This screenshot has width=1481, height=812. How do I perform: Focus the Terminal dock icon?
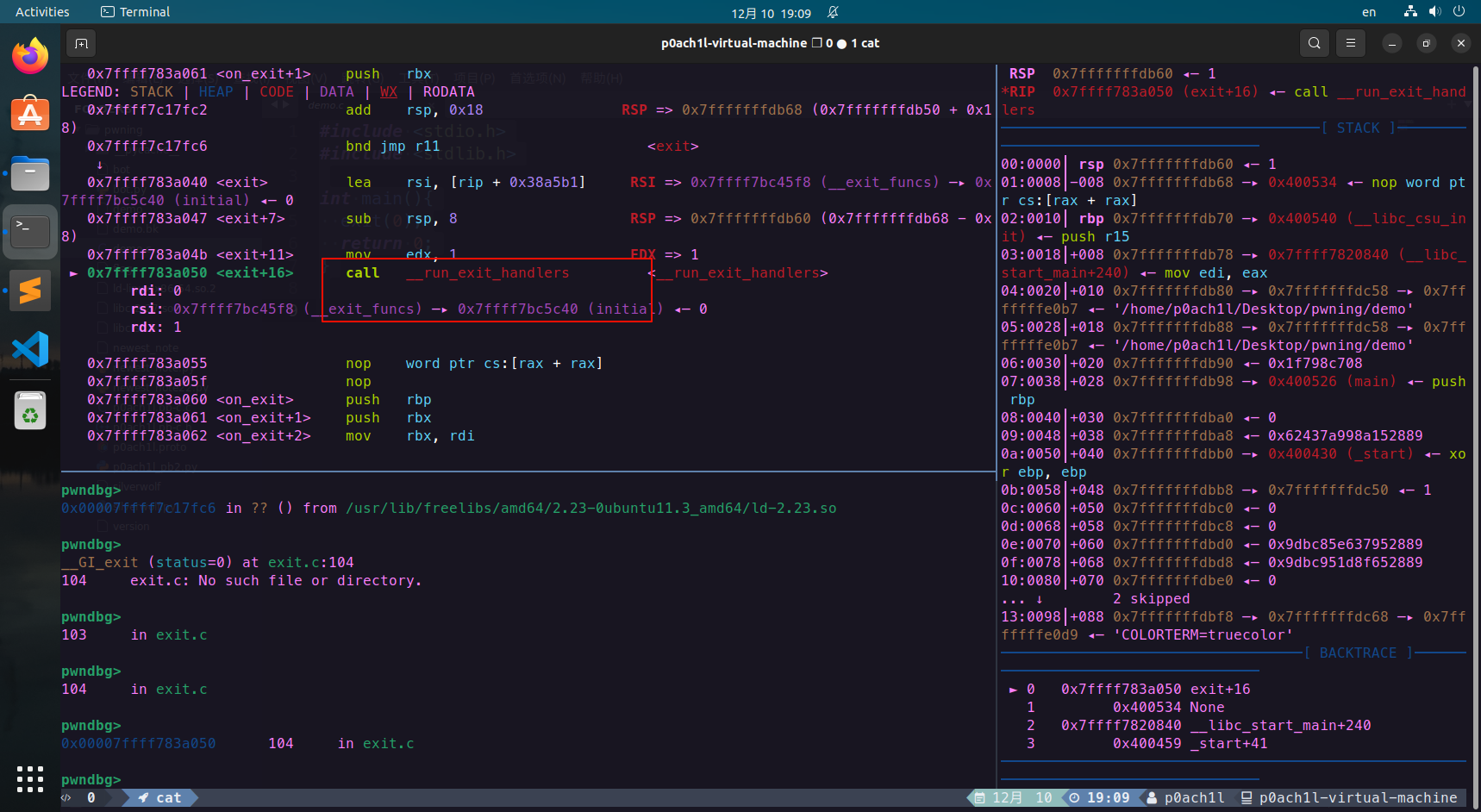tap(30, 231)
